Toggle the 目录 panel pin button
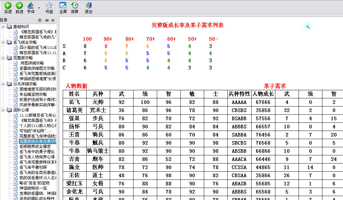 click(47, 20)
